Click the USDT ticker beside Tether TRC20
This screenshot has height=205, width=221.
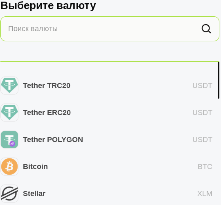[x=202, y=86]
